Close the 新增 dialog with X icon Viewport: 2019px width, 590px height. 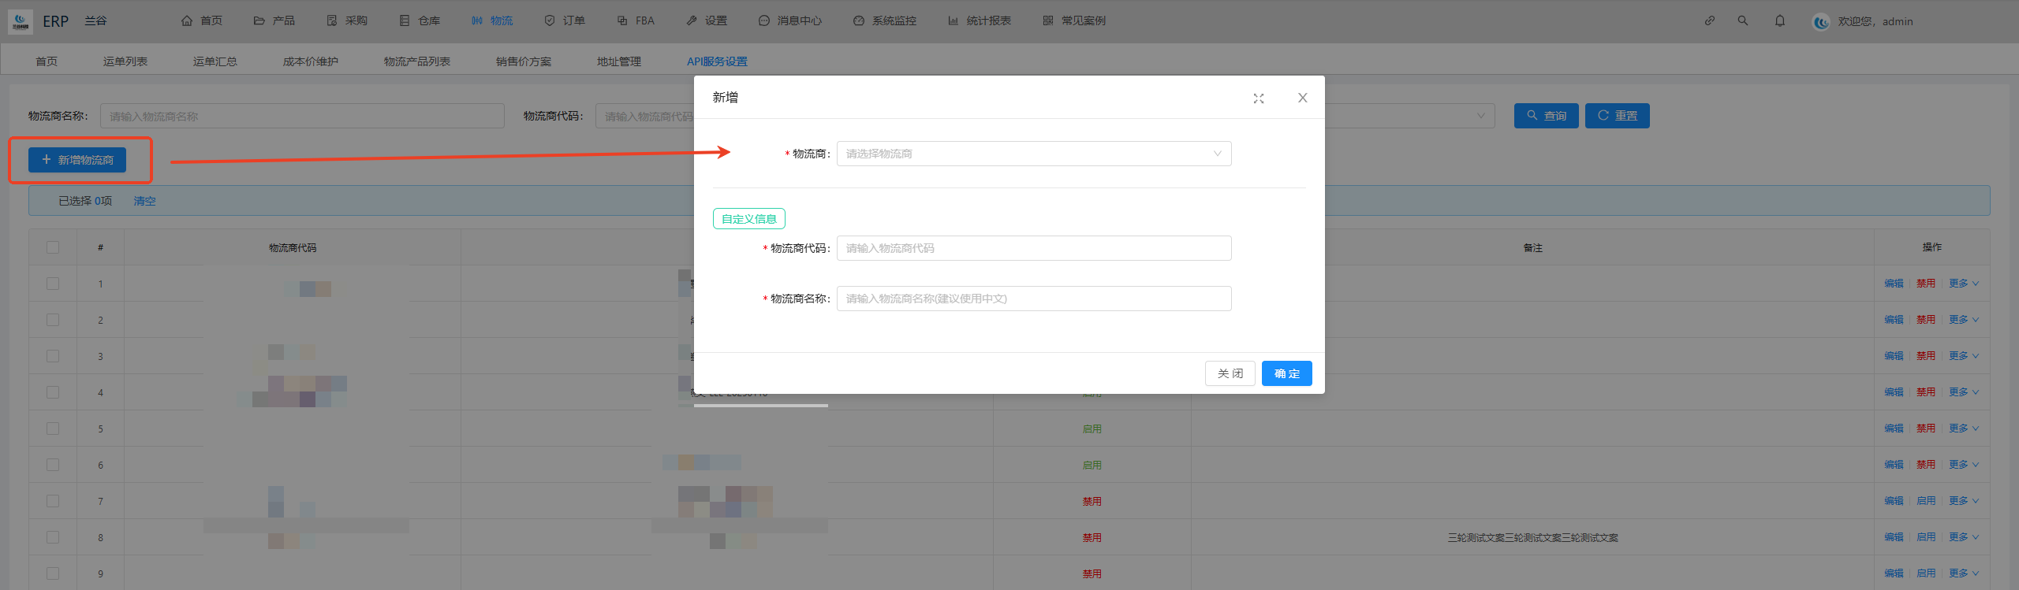pos(1303,98)
